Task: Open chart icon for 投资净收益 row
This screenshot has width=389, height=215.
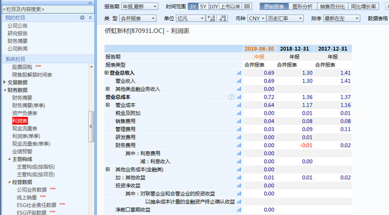Action: coord(239,185)
